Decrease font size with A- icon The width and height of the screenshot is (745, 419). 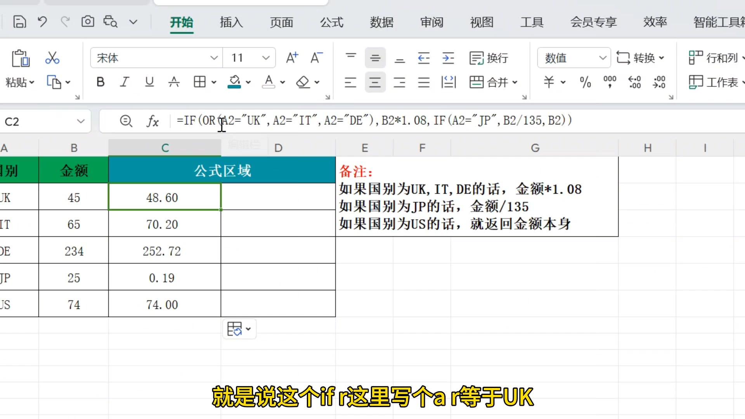click(x=317, y=58)
